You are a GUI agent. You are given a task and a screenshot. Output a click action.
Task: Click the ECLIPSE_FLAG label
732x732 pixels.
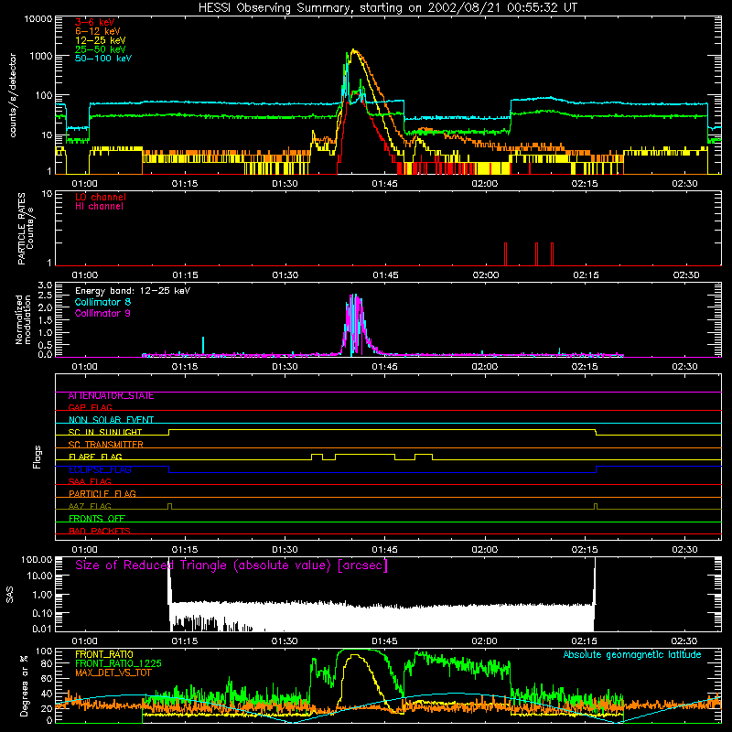[x=100, y=469]
